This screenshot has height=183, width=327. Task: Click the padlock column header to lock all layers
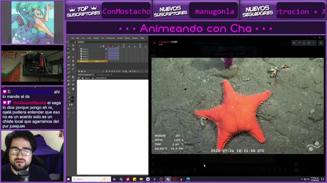tap(104, 46)
